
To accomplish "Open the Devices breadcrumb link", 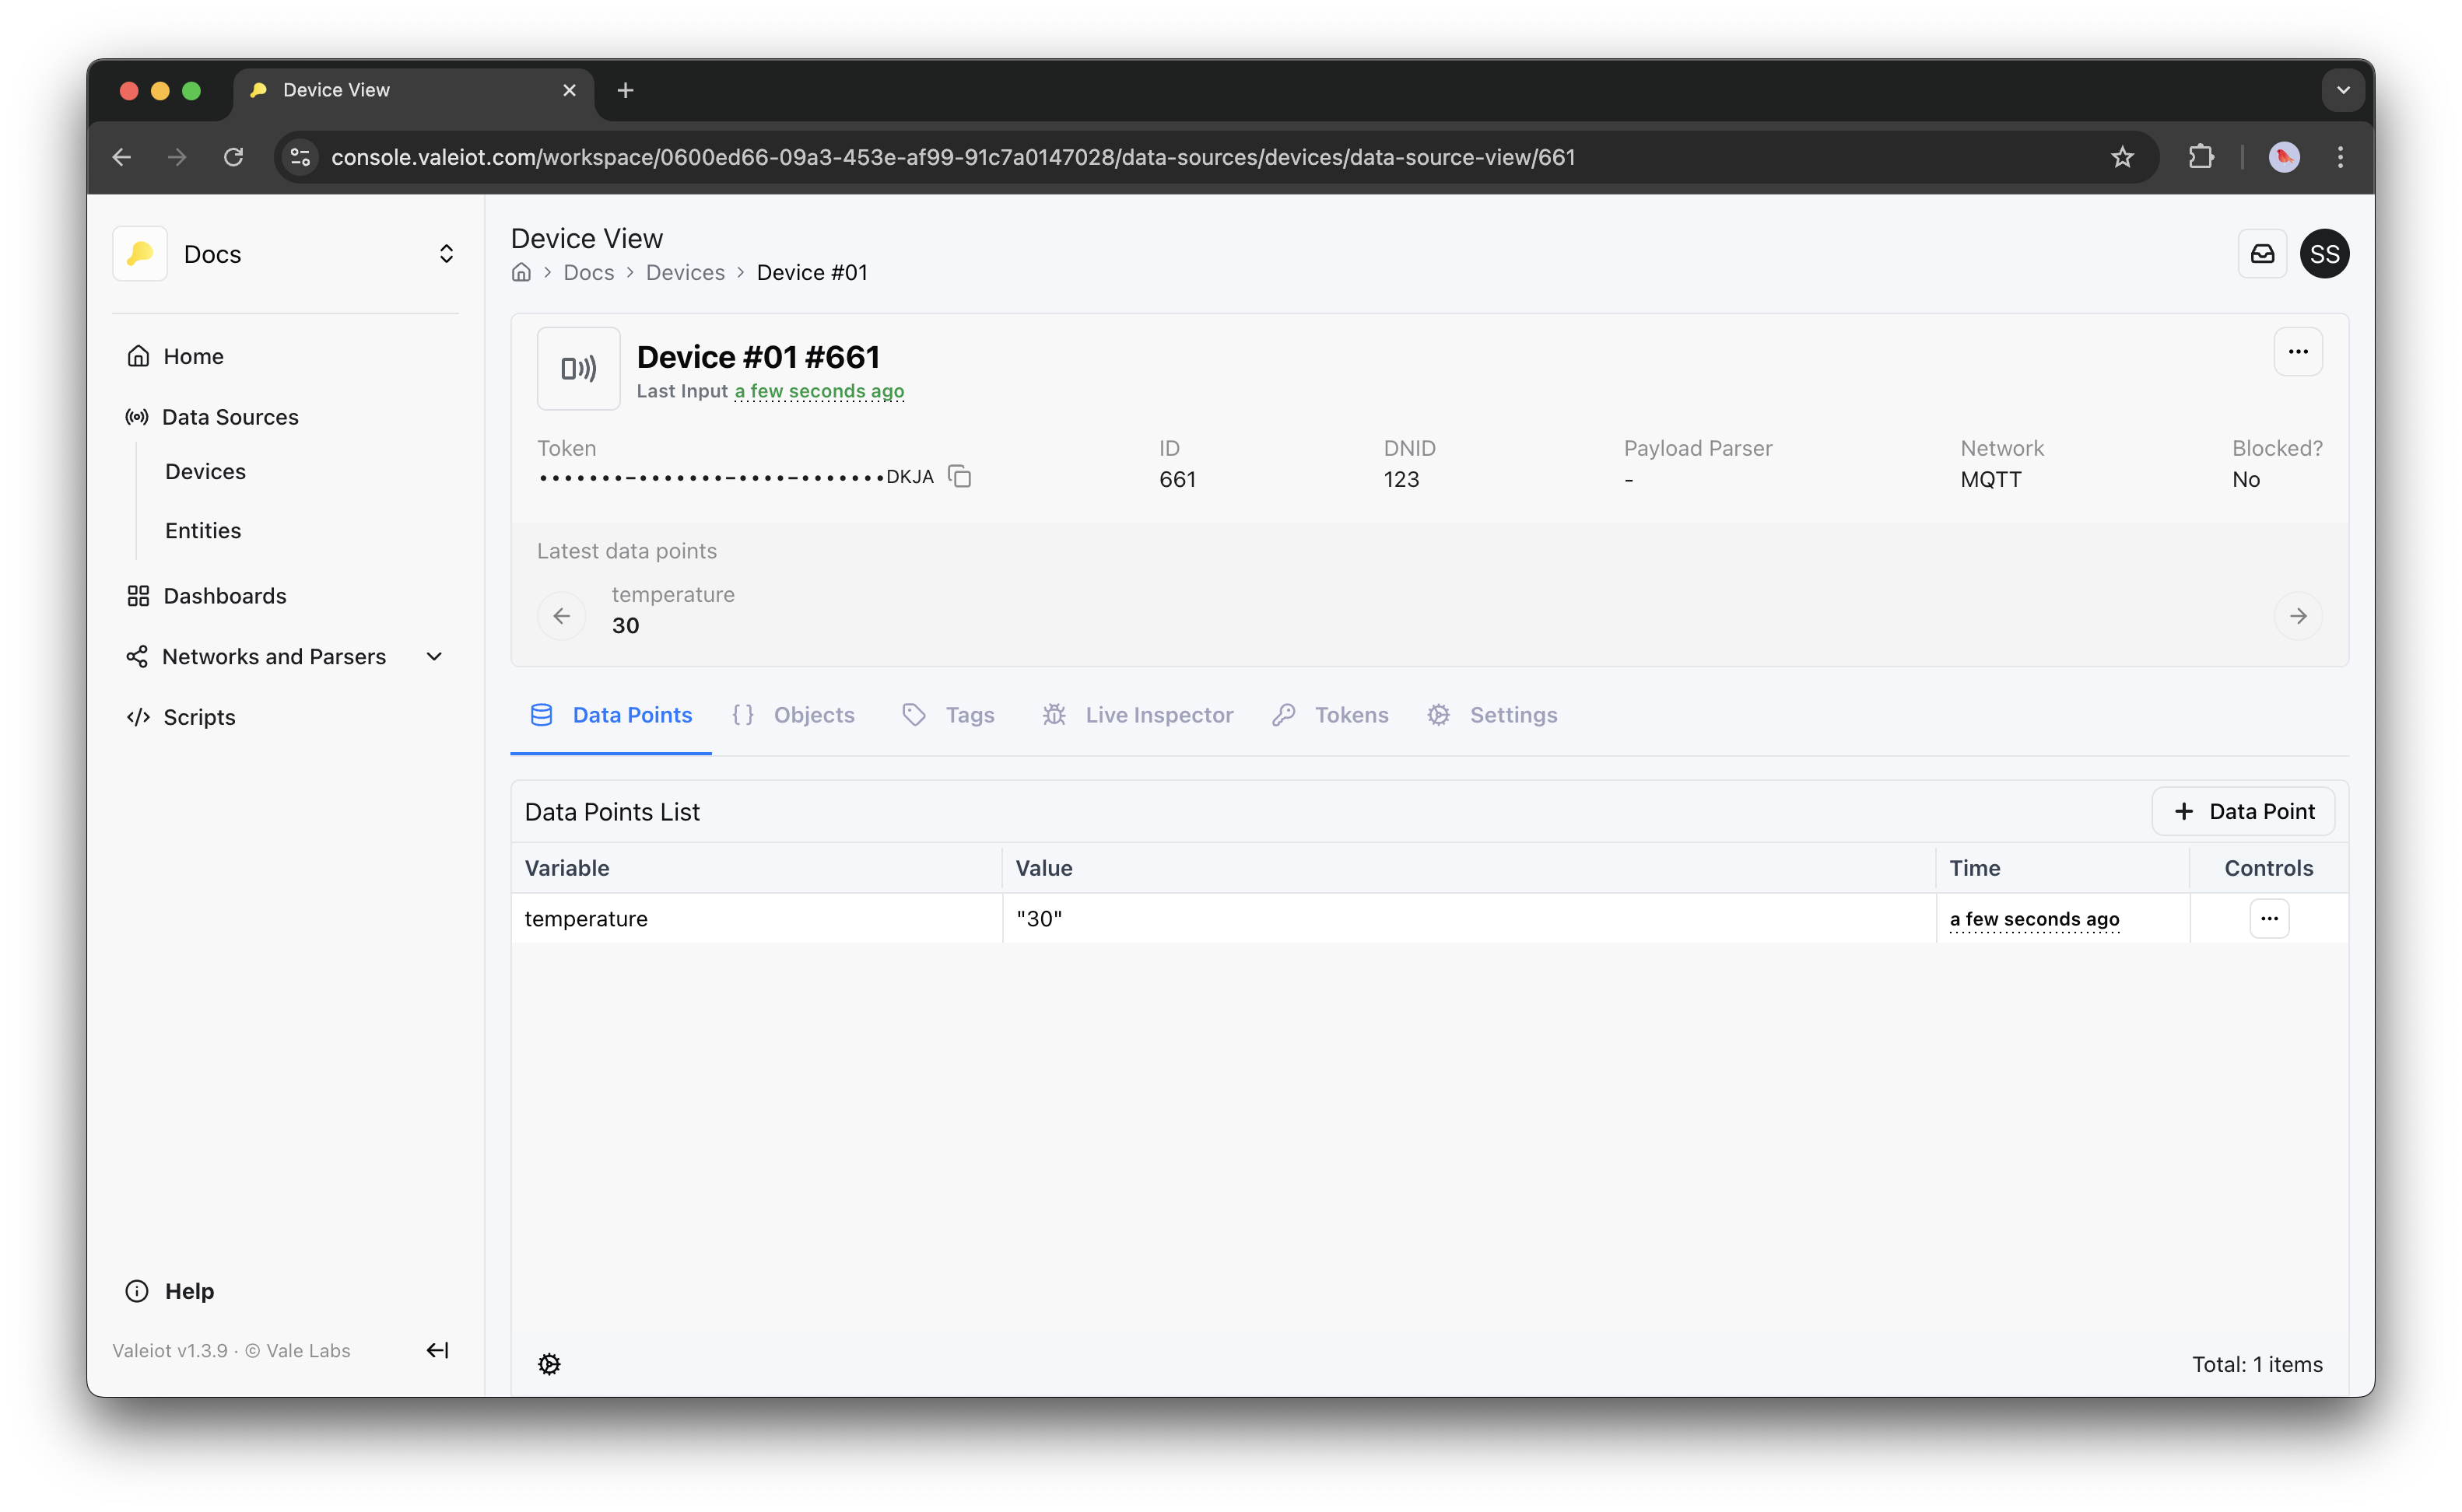I will (684, 272).
